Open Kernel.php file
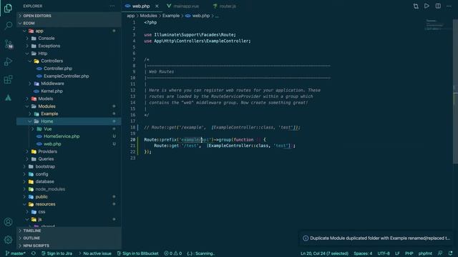Screen dimensions: 458x257 pyautogui.click(x=69, y=91)
